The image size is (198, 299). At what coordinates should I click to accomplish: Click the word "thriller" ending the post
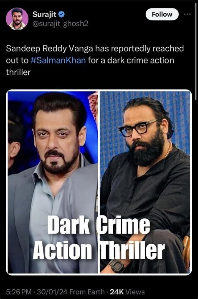point(18,72)
